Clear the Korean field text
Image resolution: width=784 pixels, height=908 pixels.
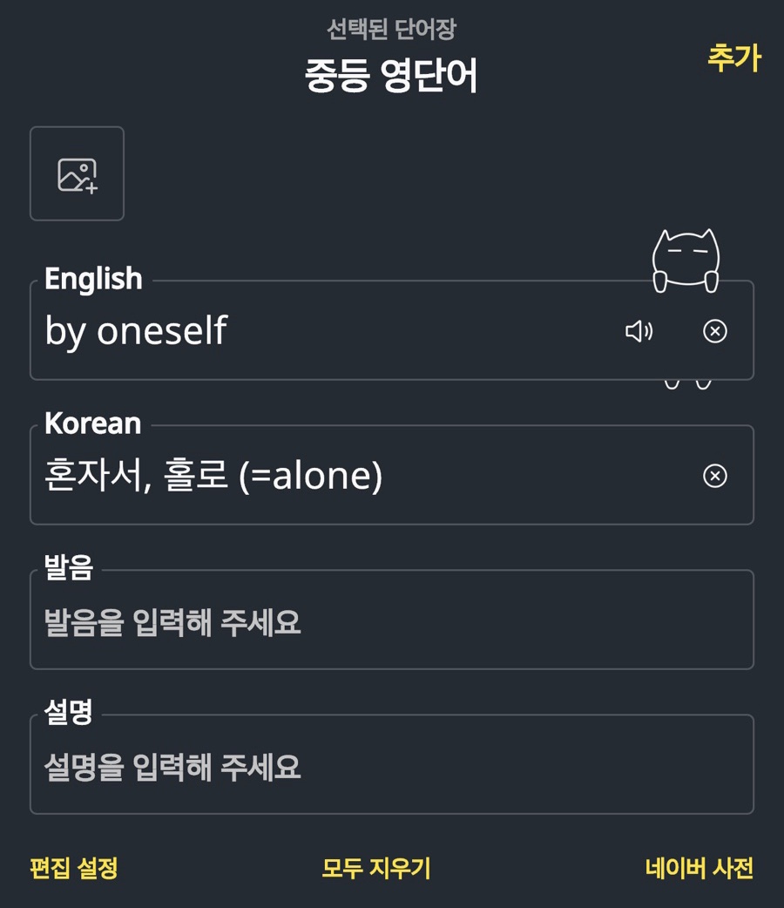point(714,476)
